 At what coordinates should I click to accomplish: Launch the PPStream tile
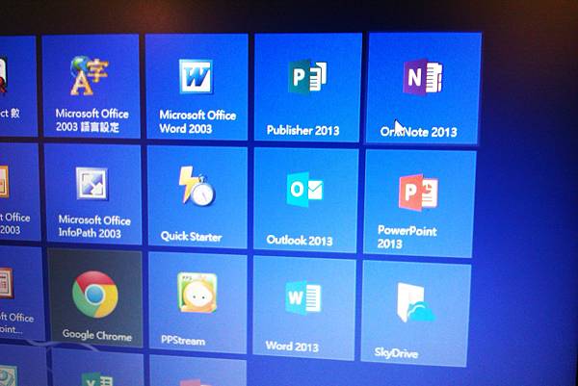point(197,303)
